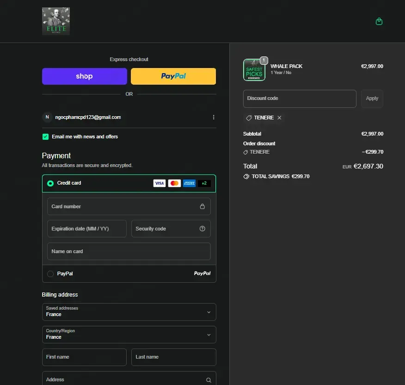405x385 pixels.
Task: Click the Elite store logo
Action: point(56,21)
